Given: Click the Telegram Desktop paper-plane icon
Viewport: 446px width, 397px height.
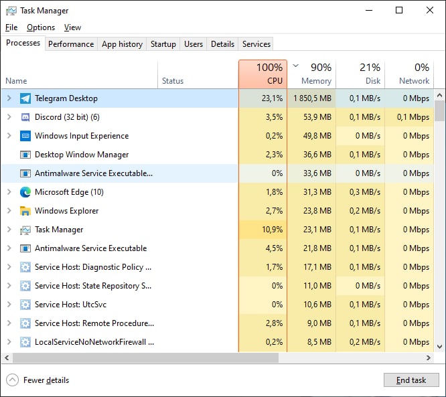Looking at the screenshot, I should [x=25, y=98].
